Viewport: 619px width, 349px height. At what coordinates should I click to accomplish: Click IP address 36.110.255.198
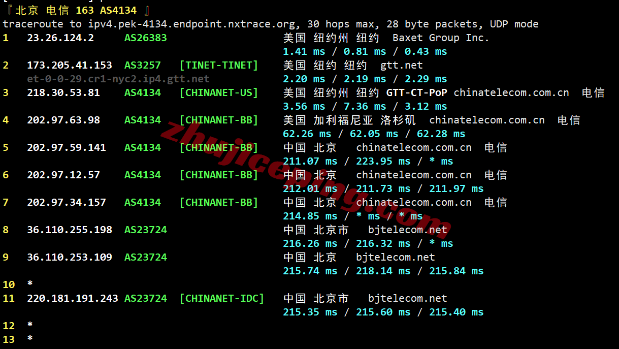pyautogui.click(x=70, y=230)
